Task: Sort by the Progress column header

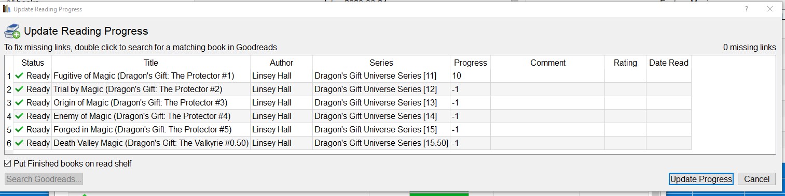Action: click(471, 63)
